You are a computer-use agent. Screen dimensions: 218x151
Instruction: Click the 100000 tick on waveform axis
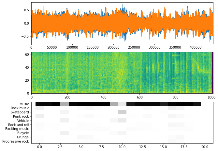click(x=72, y=47)
